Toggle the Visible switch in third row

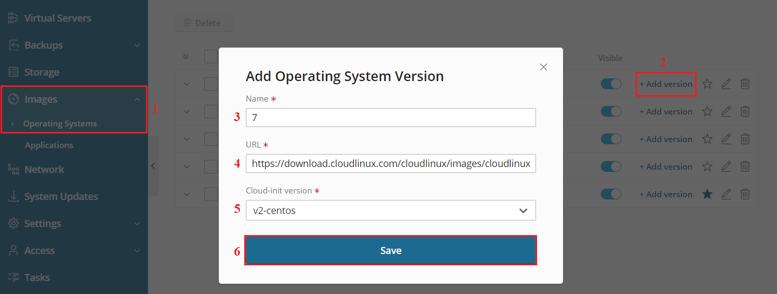pyautogui.click(x=611, y=139)
